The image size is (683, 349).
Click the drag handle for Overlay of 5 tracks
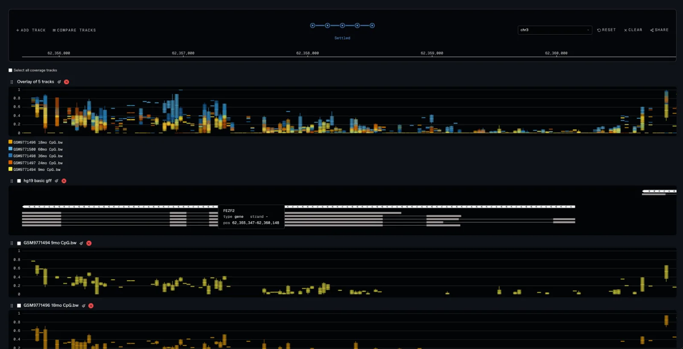tap(12, 82)
